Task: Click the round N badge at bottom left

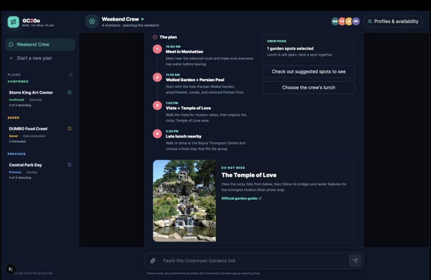Action: tap(11, 269)
